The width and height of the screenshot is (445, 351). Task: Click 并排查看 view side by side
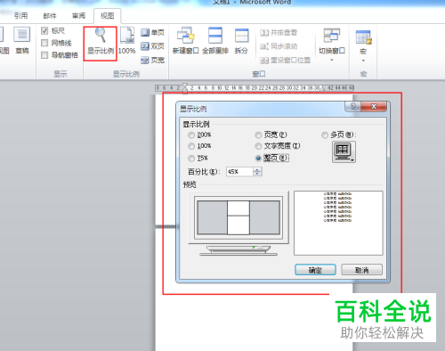pyautogui.click(x=279, y=32)
